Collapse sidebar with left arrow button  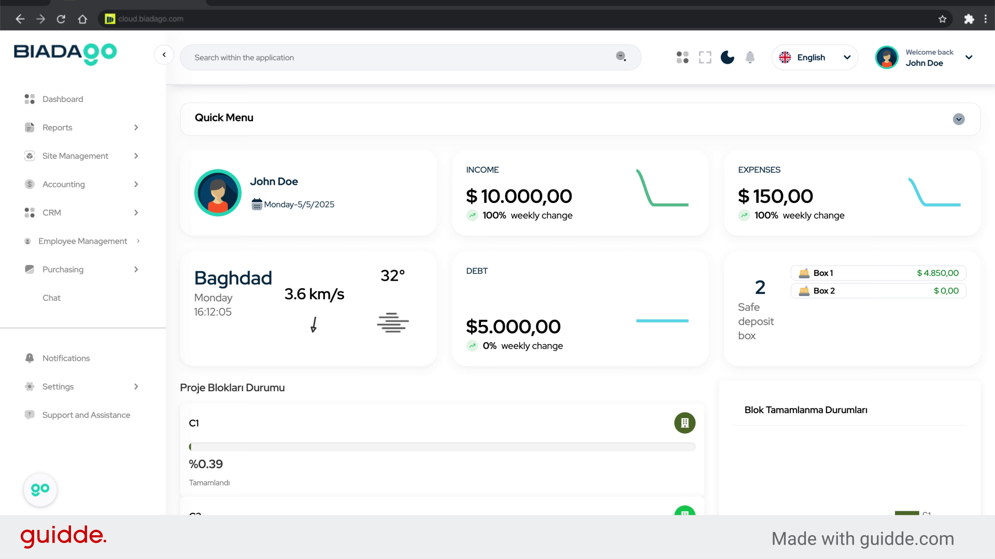tap(164, 55)
